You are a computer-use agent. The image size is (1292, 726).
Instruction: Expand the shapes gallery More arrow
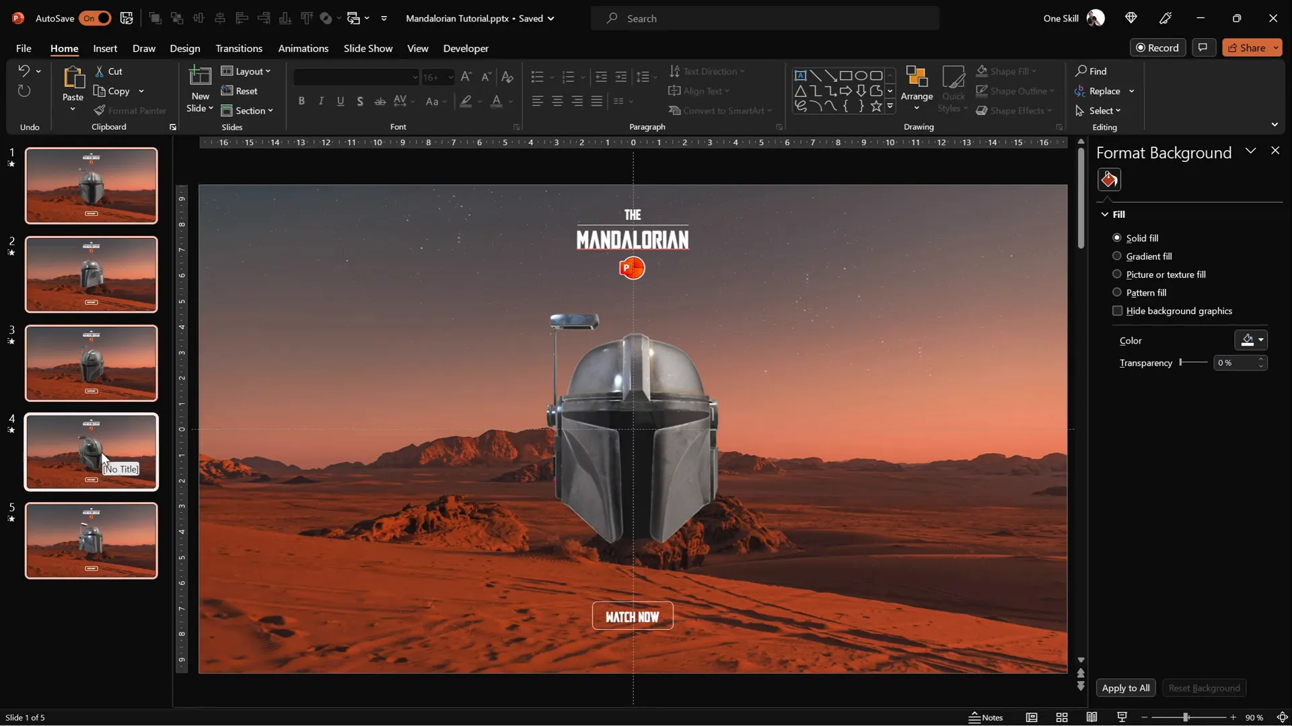tap(890, 106)
